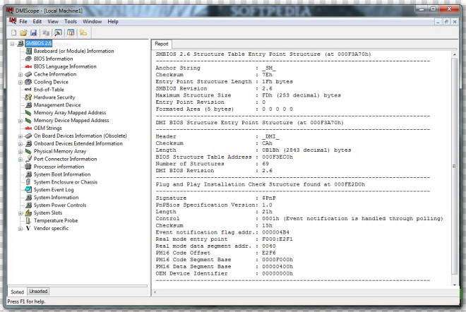This screenshot has height=312, width=466.
Task: Click the Open folder toolbar icon
Action: [23, 32]
